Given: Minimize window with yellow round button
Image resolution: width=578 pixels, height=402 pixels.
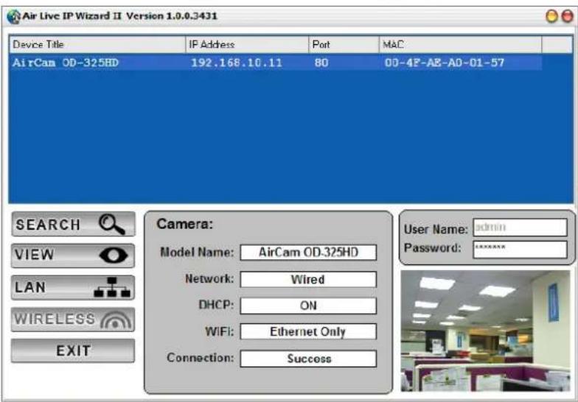Looking at the screenshot, I should [x=551, y=16].
